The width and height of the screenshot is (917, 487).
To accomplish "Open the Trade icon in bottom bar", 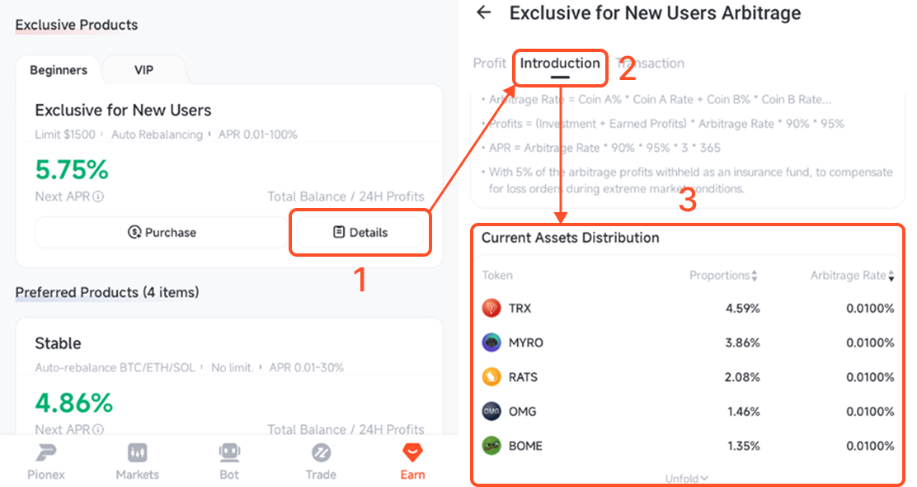I will pos(321,452).
